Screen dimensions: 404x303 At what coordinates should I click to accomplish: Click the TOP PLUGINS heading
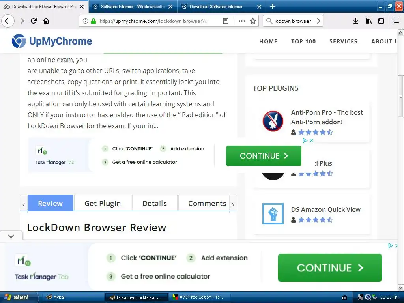[x=276, y=88]
